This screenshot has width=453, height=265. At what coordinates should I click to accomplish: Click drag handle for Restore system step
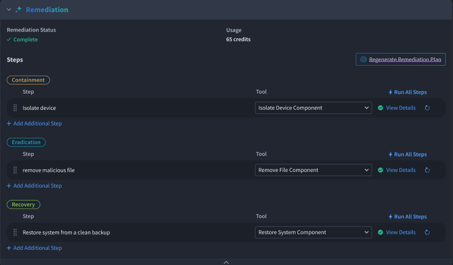pyautogui.click(x=15, y=232)
